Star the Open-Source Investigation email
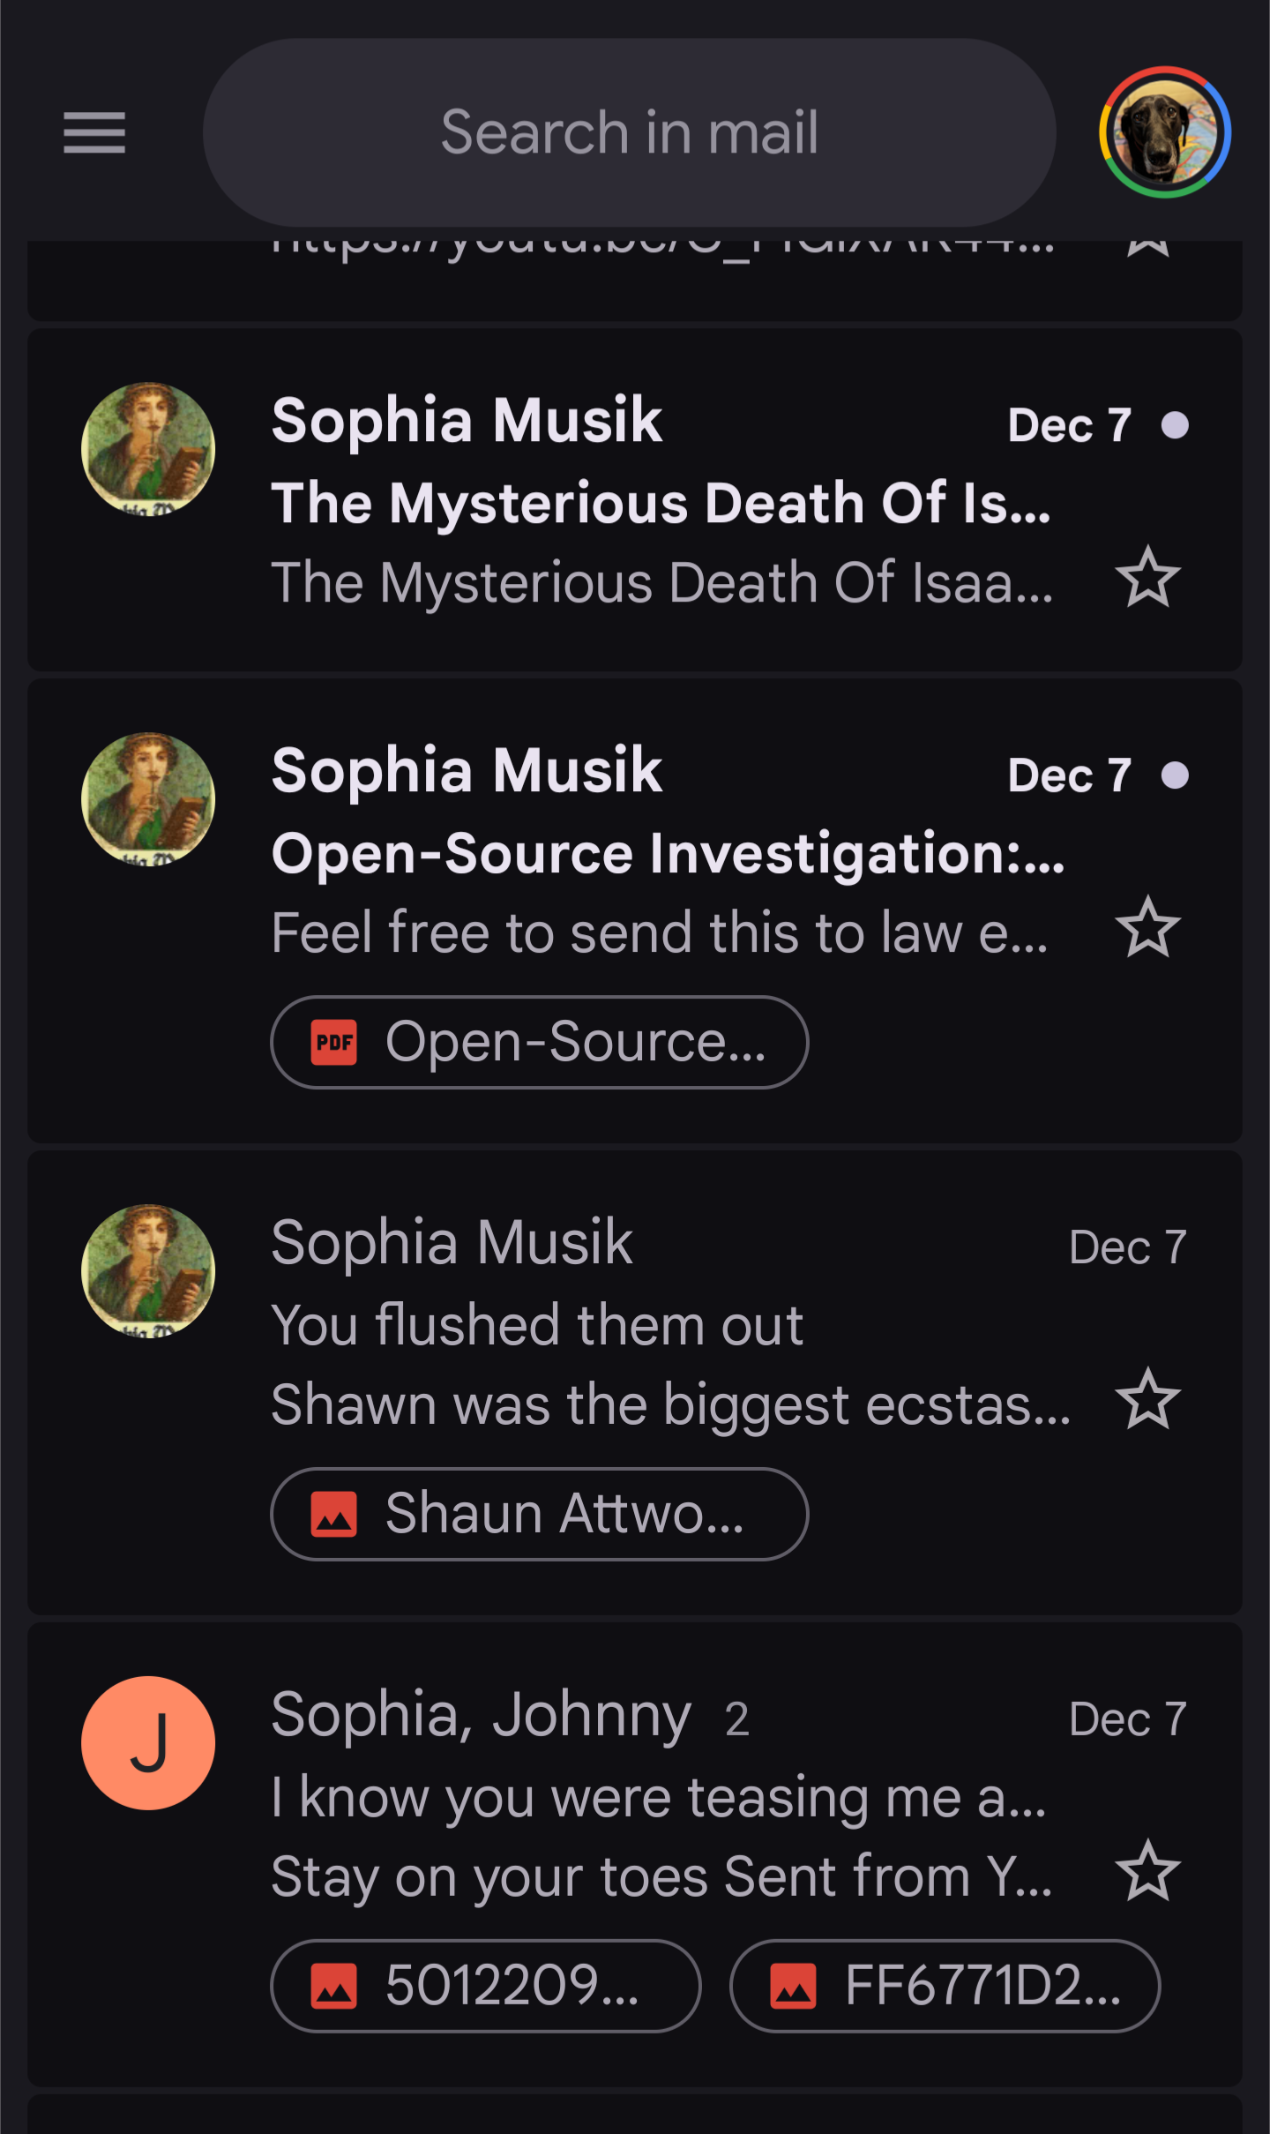 tap(1147, 928)
